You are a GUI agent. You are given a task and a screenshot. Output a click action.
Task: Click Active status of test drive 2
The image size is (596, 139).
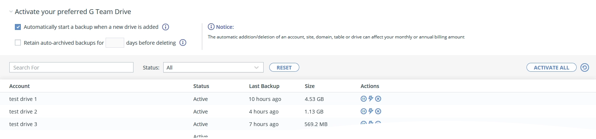coord(200,112)
